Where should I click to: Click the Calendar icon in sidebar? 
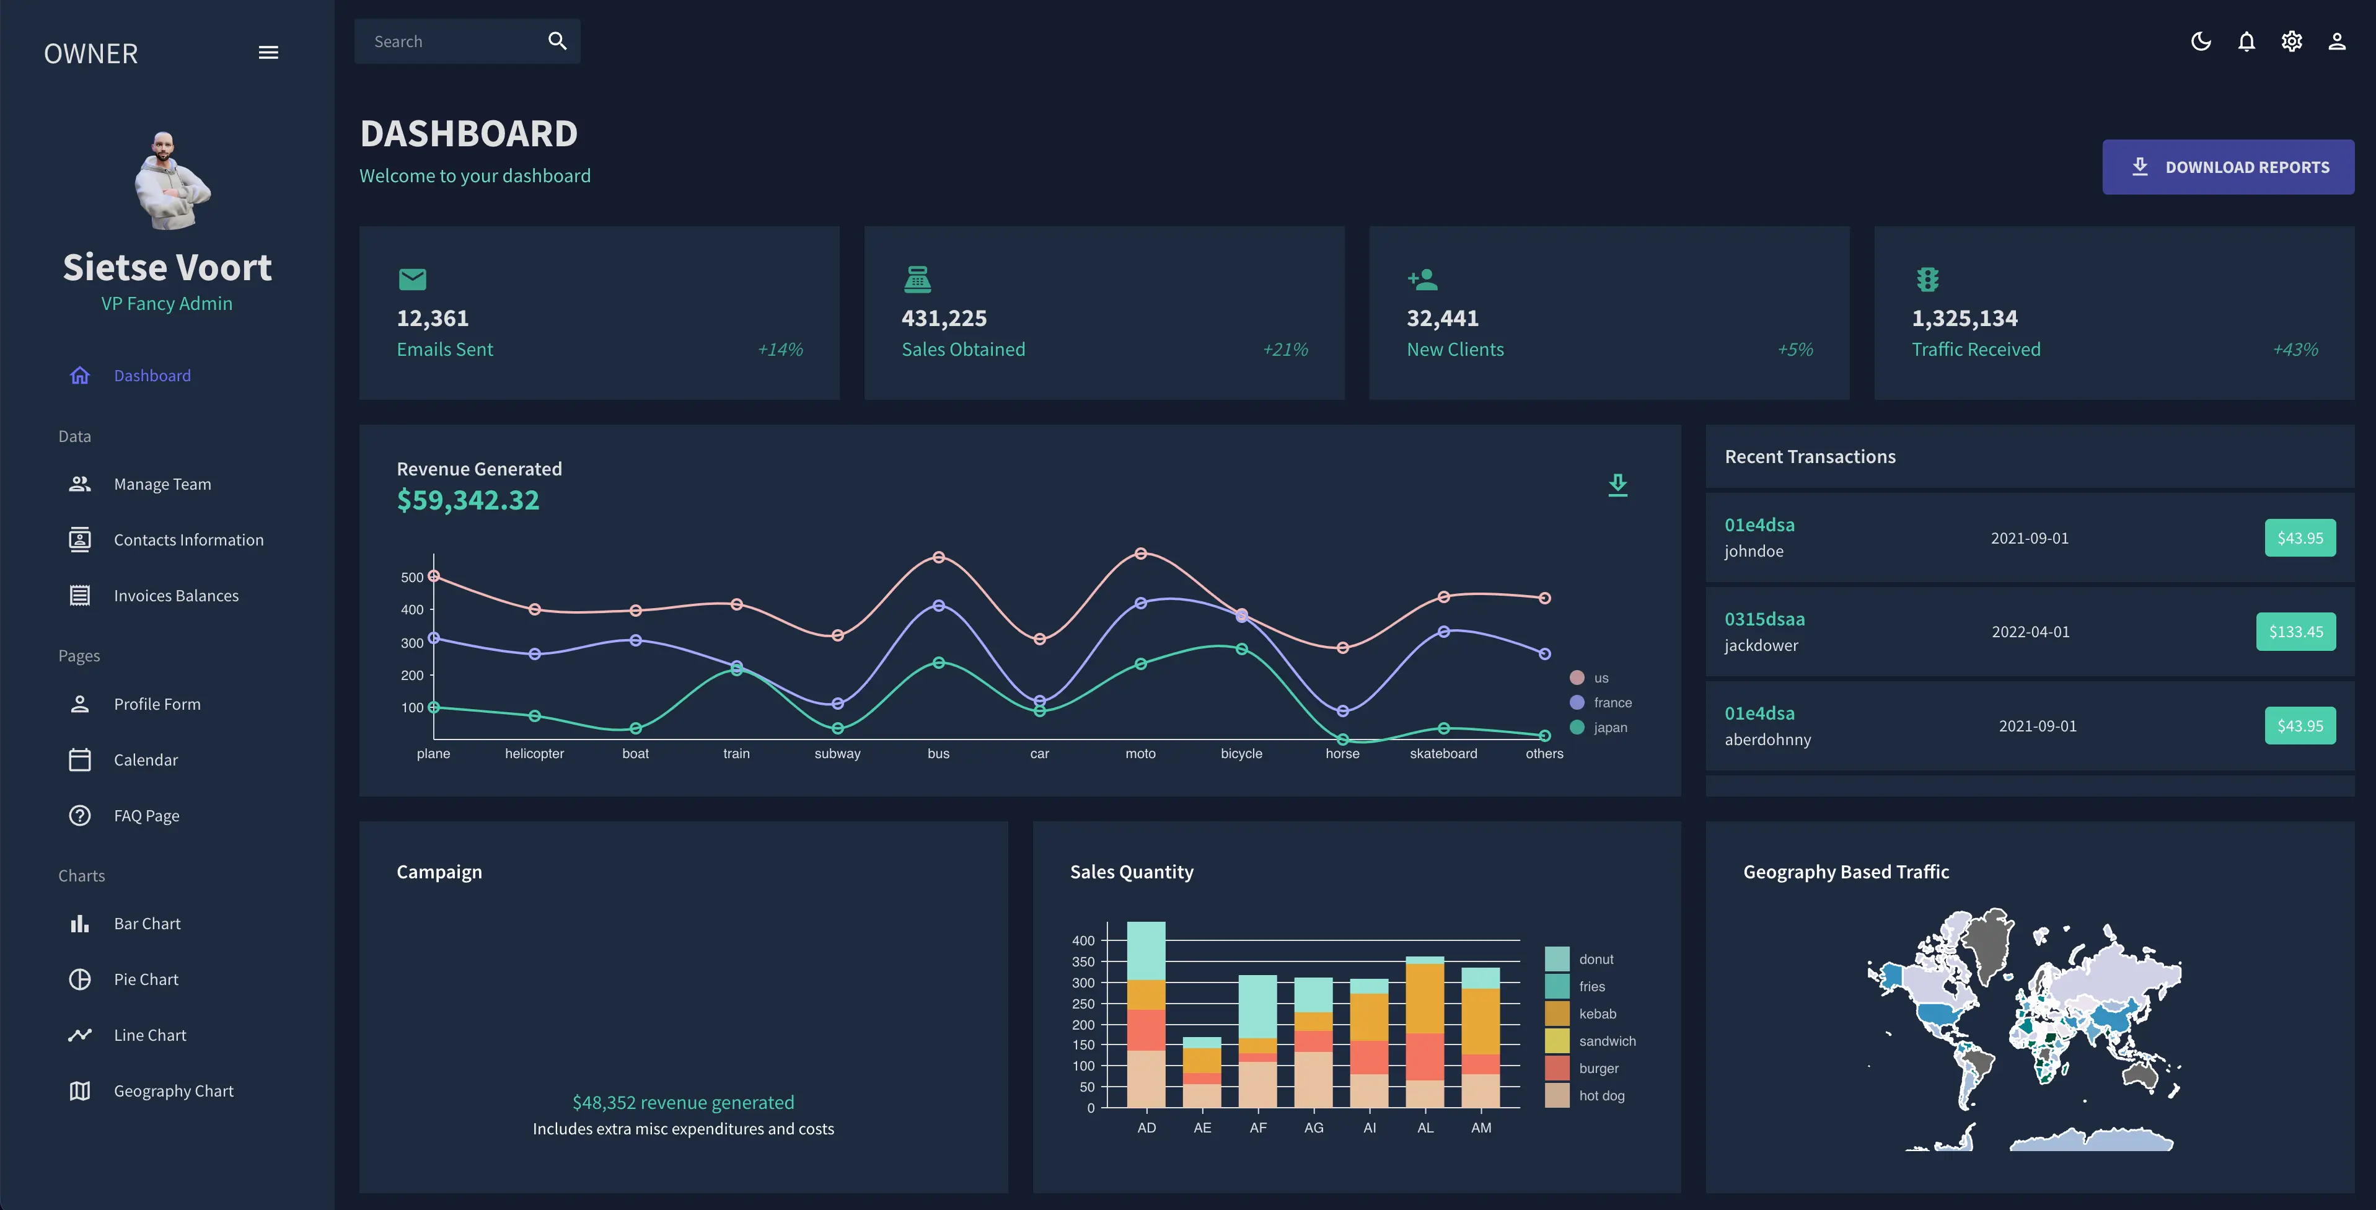(x=80, y=759)
